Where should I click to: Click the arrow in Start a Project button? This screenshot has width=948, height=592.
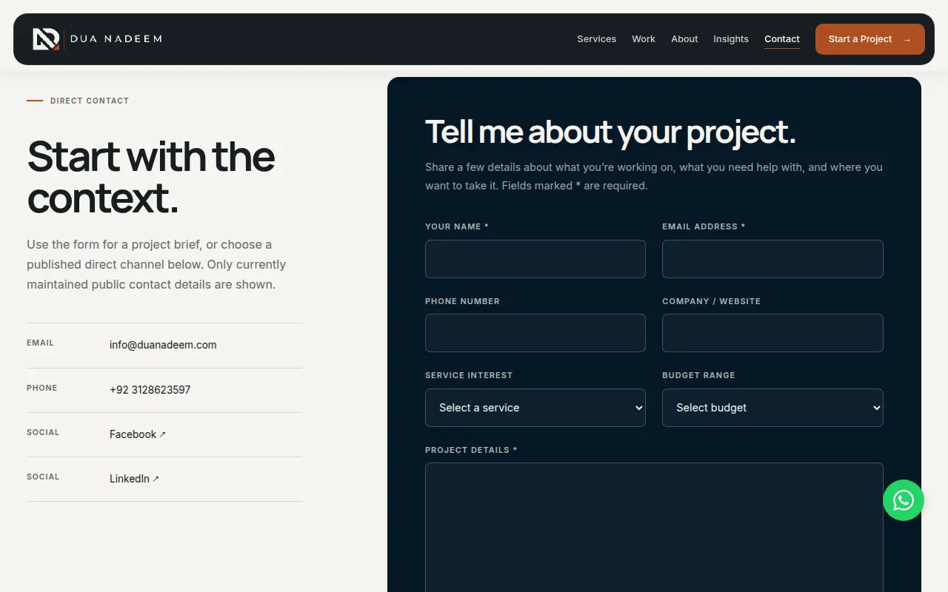pos(907,40)
